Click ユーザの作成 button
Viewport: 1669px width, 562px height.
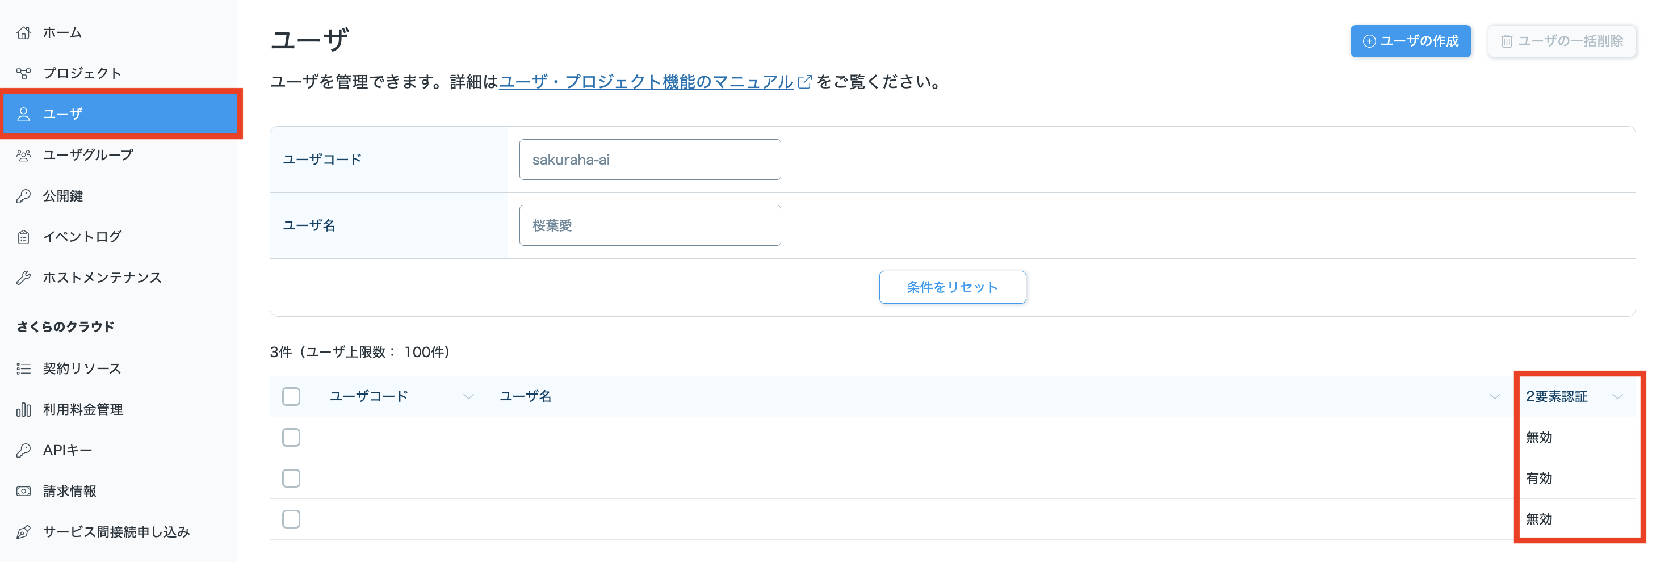[x=1411, y=41]
